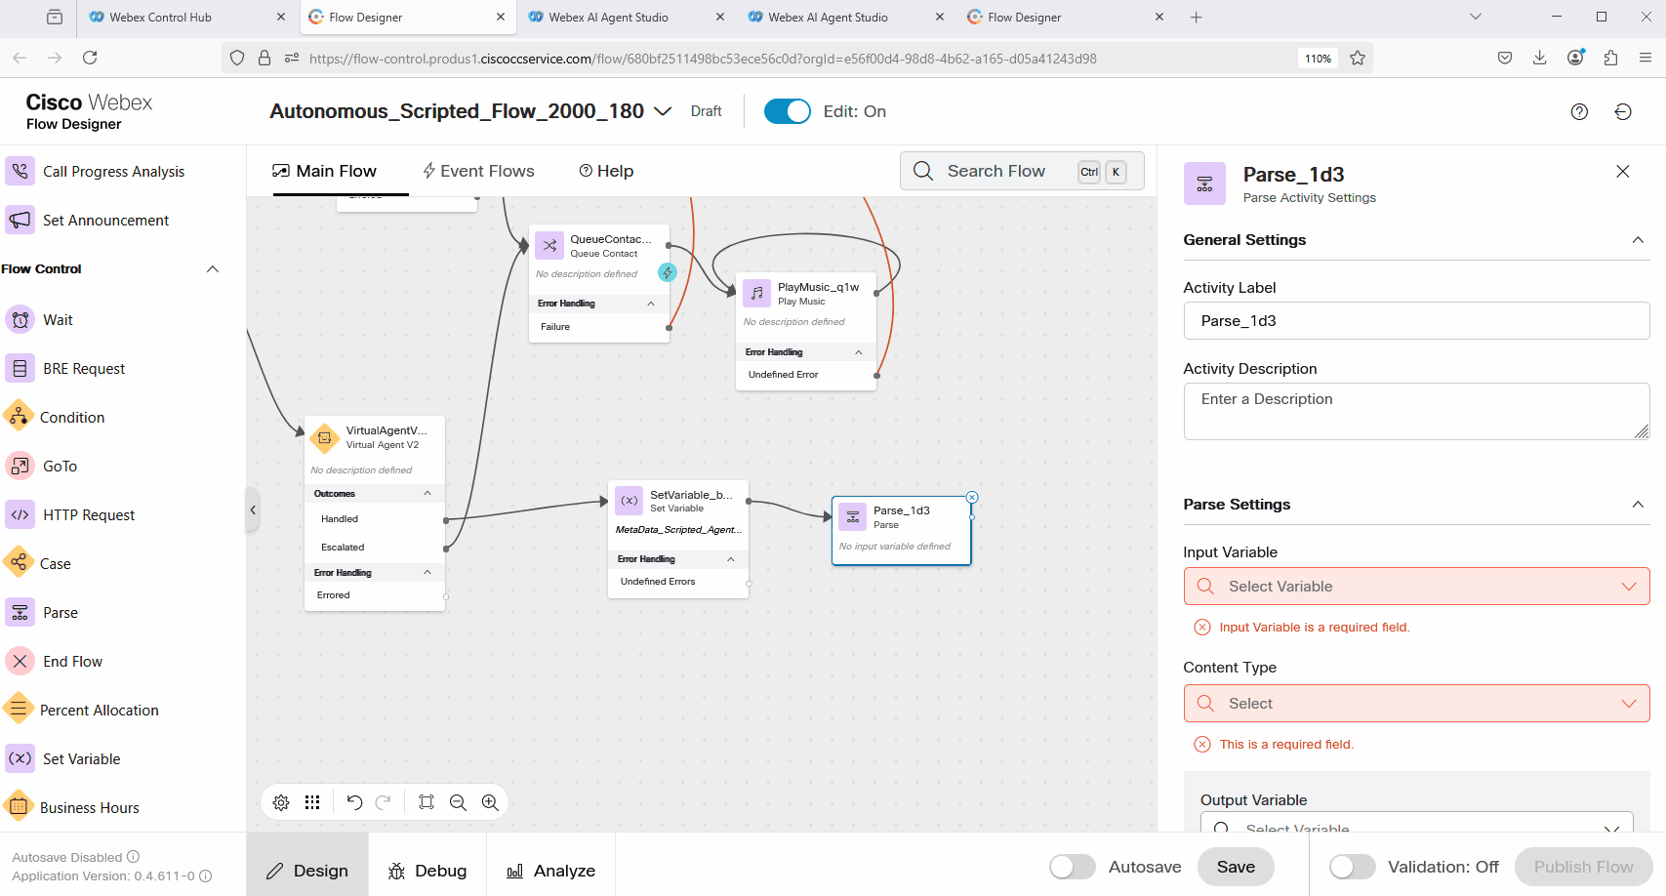Click the grid layout icon in toolbar

click(312, 802)
